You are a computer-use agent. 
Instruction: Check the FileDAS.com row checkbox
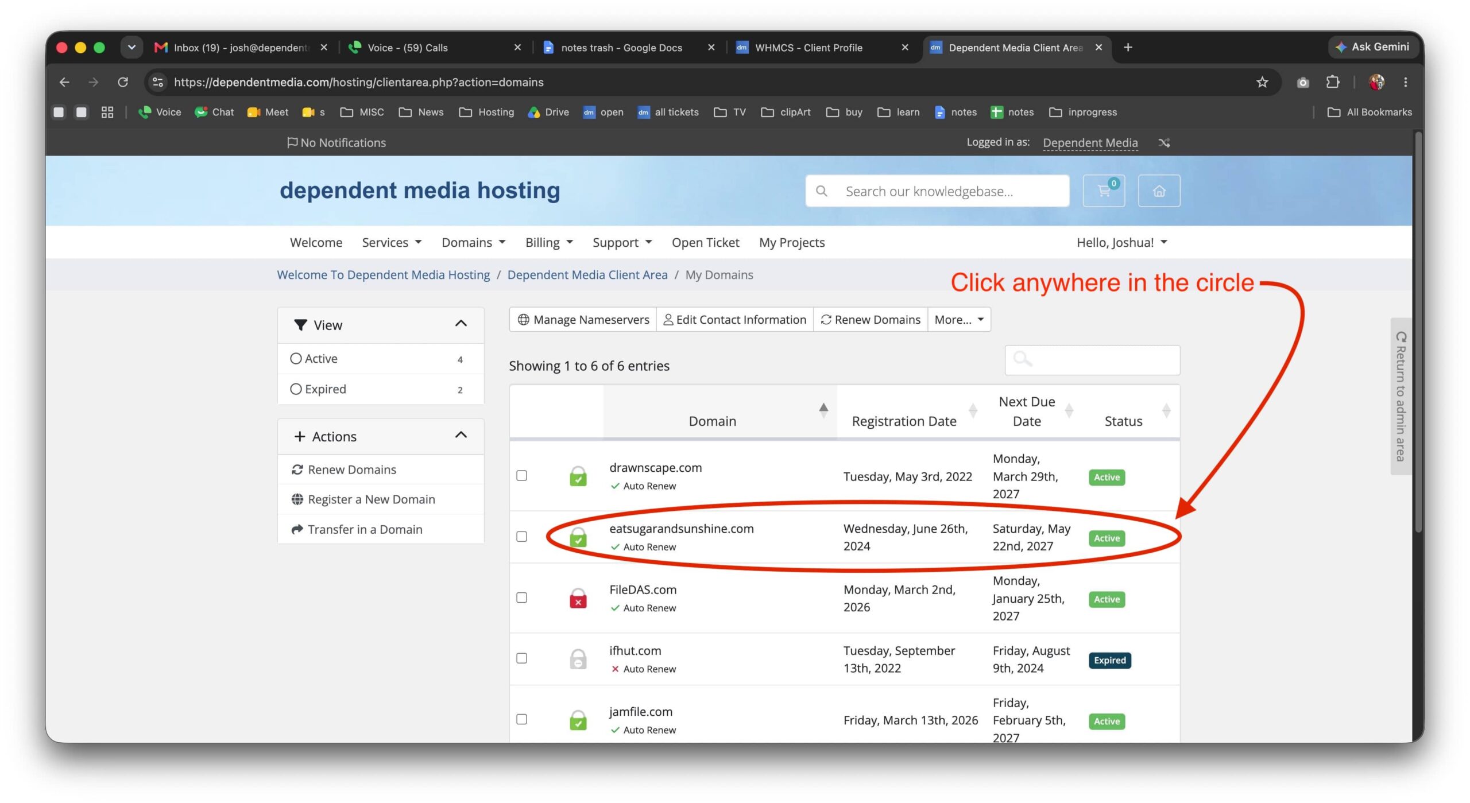(521, 598)
